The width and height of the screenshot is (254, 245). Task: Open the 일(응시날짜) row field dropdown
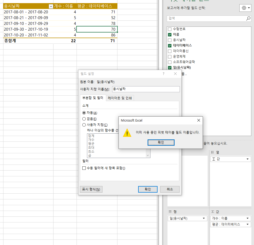coord(203,218)
